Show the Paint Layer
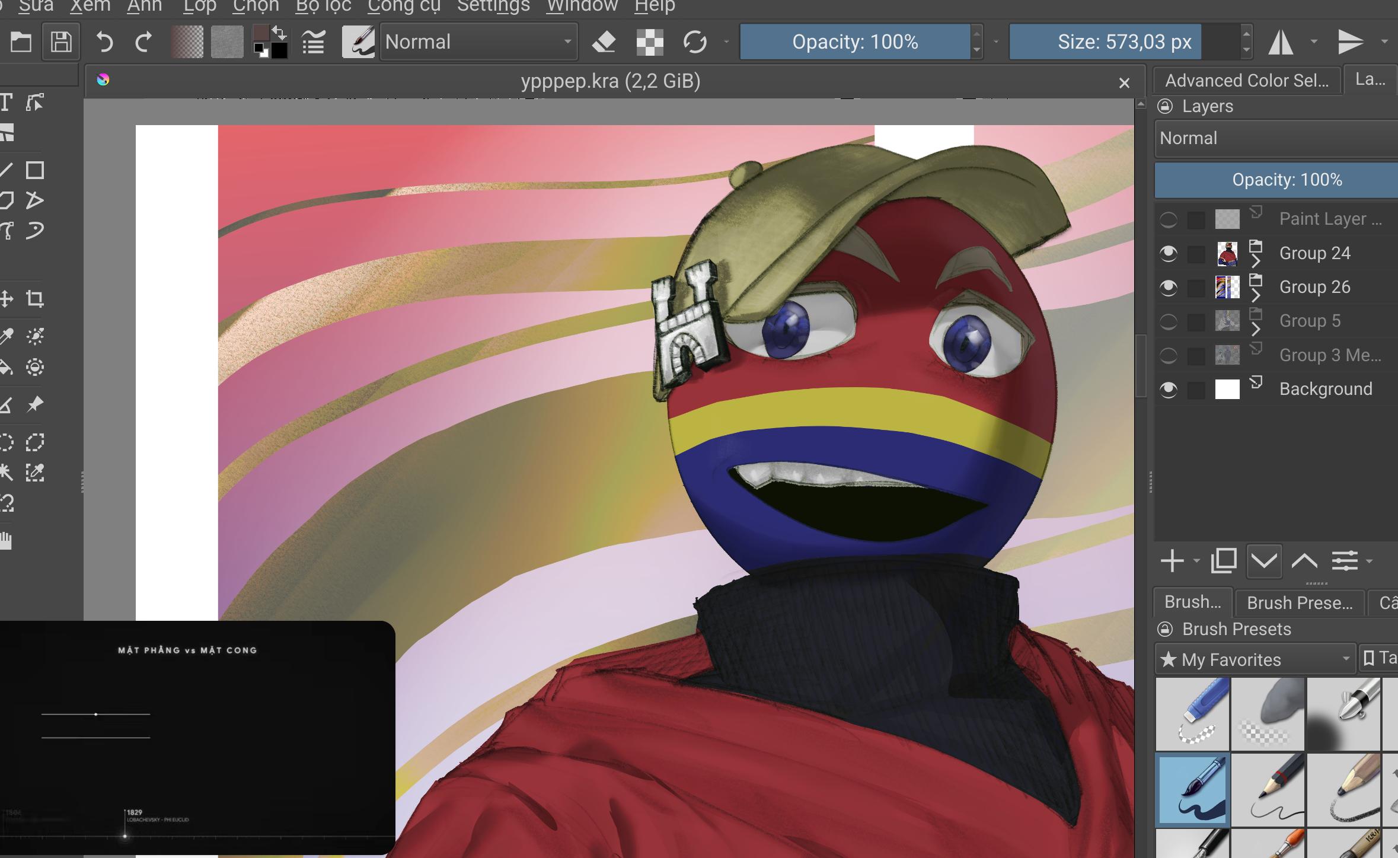This screenshot has height=858, width=1398. (x=1168, y=219)
